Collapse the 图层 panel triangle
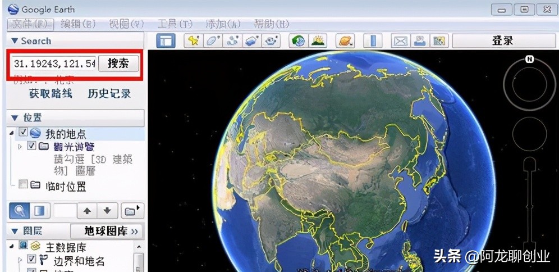Viewport: 559px width, 272px height. (15, 232)
